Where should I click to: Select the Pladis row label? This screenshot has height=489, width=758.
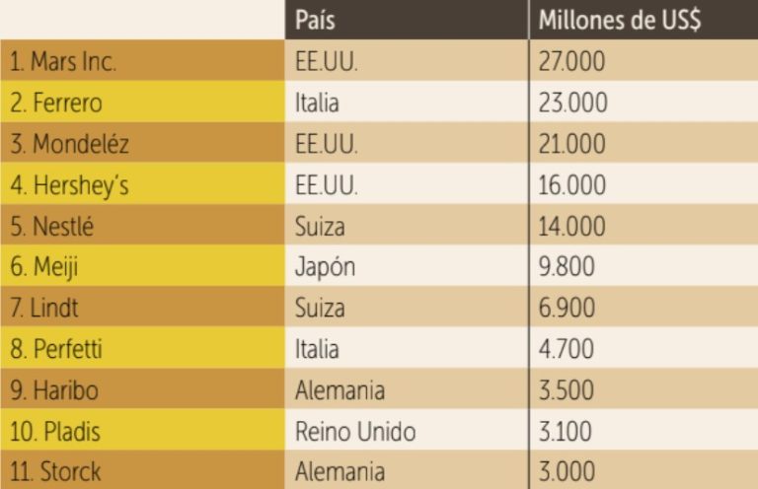[x=56, y=431]
